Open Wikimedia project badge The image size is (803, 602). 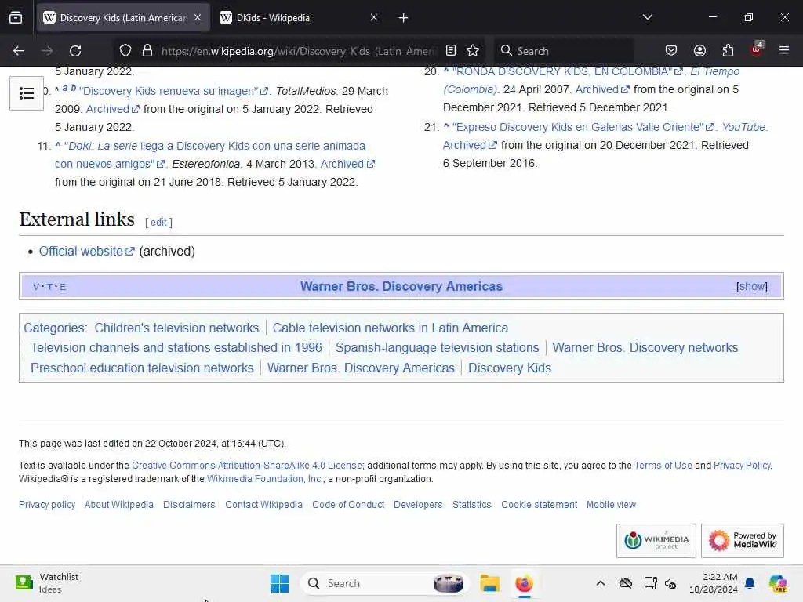click(656, 541)
